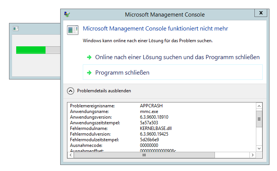Click the value 5a57a503

pos(149,123)
